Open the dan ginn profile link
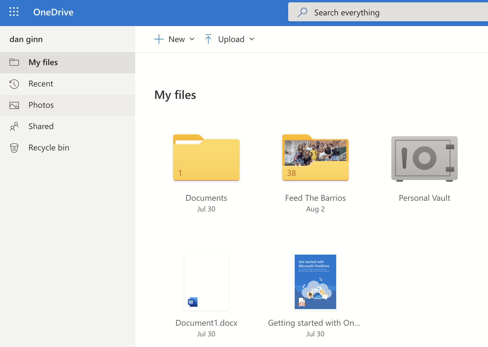This screenshot has width=488, height=347. click(26, 39)
